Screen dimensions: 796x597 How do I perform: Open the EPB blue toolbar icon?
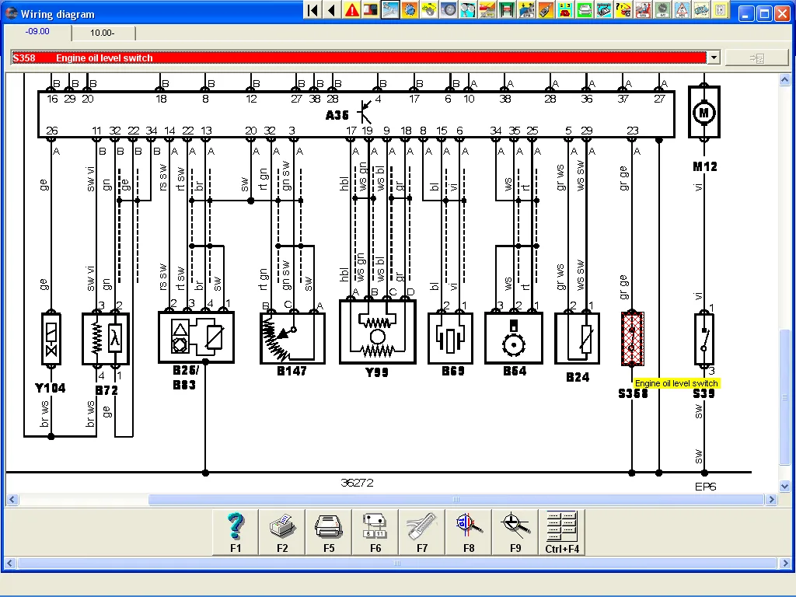coord(526,9)
